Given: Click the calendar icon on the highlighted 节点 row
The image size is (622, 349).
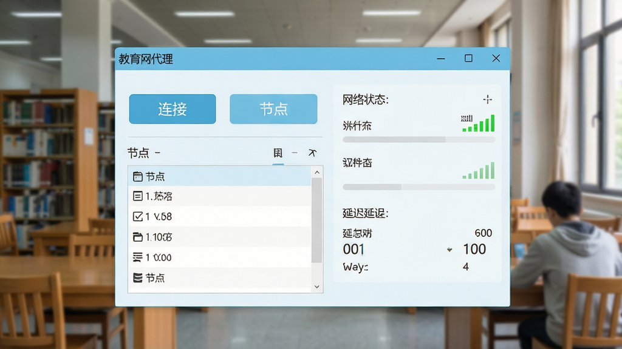Looking at the screenshot, I should click(138, 176).
